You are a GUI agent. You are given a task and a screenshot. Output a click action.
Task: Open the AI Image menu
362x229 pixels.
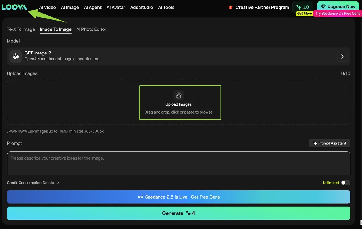(x=70, y=7)
